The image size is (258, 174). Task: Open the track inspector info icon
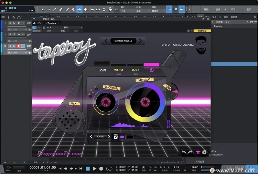pyautogui.click(x=8, y=17)
